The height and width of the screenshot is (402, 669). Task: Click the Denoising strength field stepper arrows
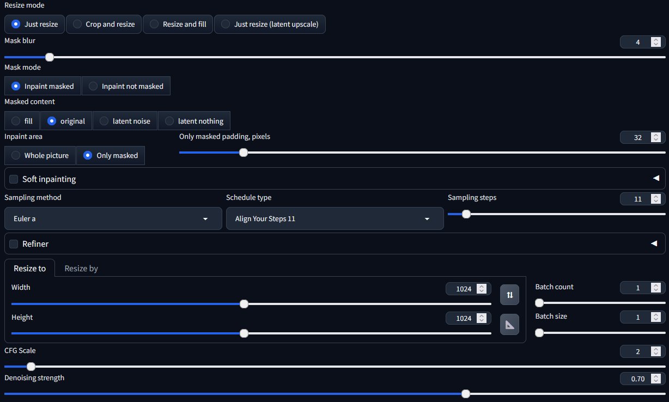(x=656, y=379)
